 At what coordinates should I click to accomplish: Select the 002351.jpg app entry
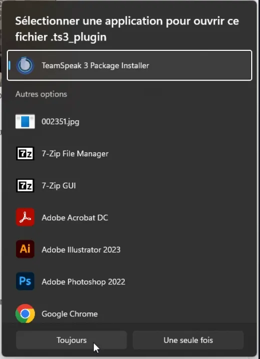130,122
